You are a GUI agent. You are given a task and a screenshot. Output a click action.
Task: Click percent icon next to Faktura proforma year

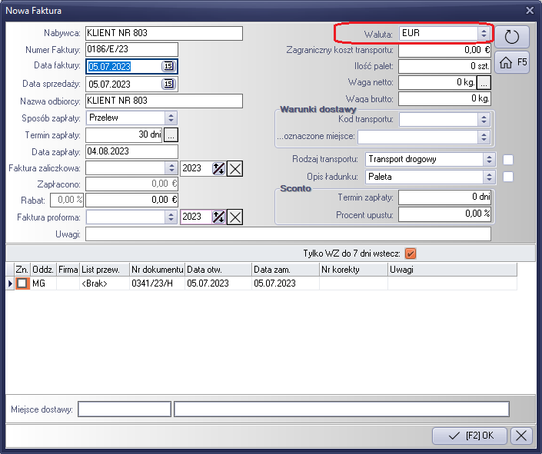tap(218, 217)
